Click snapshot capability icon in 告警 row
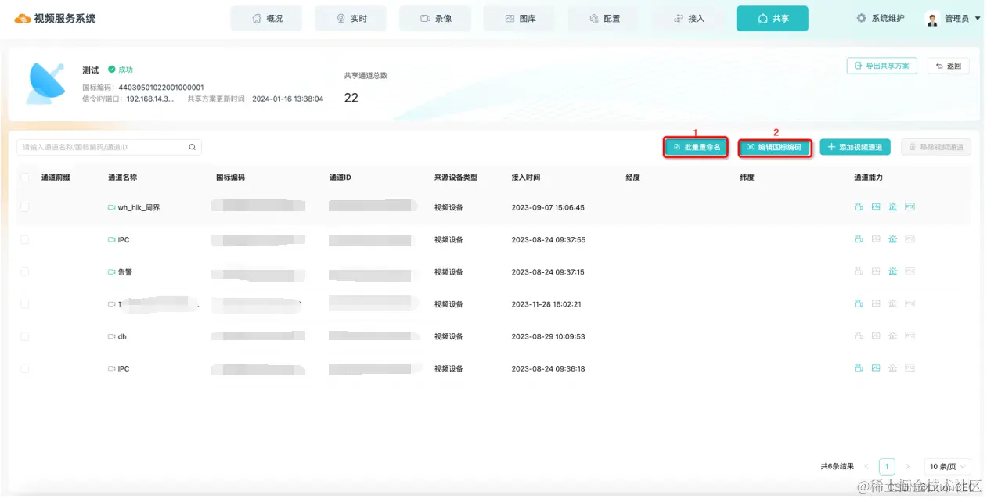 876,271
